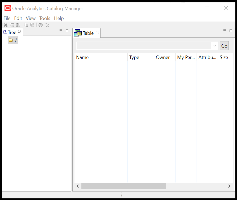The image size is (237, 200).
Task: Click the Copy toolbar icon
Action: [12, 25]
